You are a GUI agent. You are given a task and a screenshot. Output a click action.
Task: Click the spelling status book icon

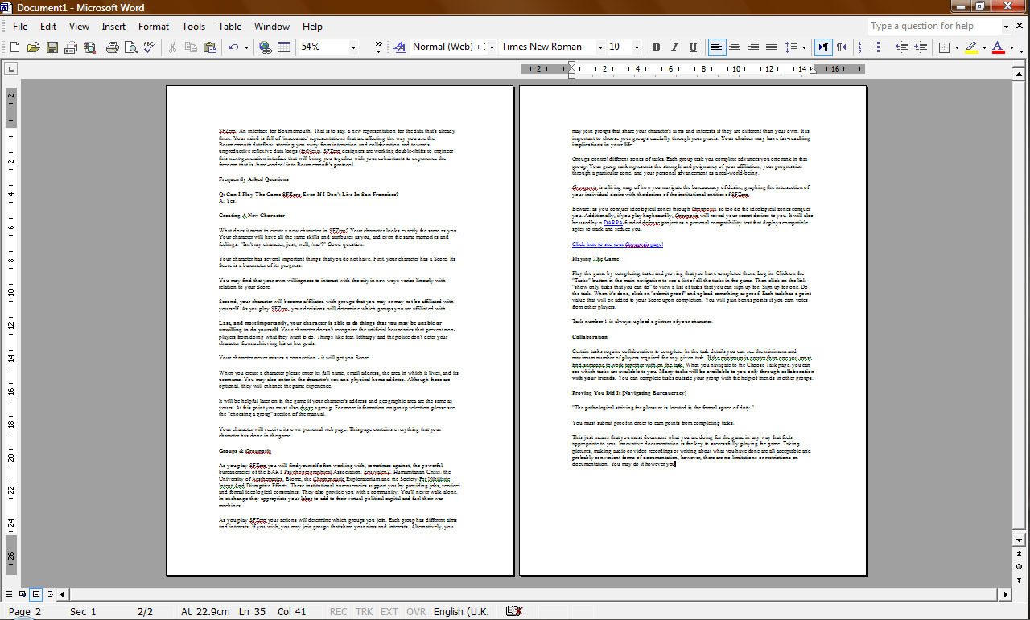tap(513, 611)
